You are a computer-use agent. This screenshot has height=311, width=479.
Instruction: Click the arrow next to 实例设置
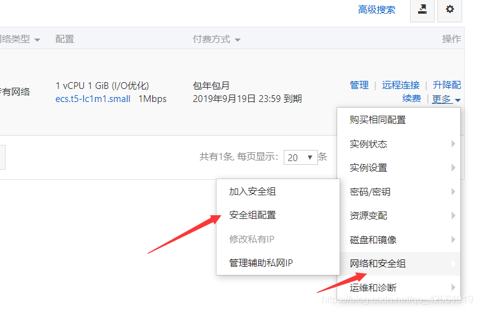453,168
